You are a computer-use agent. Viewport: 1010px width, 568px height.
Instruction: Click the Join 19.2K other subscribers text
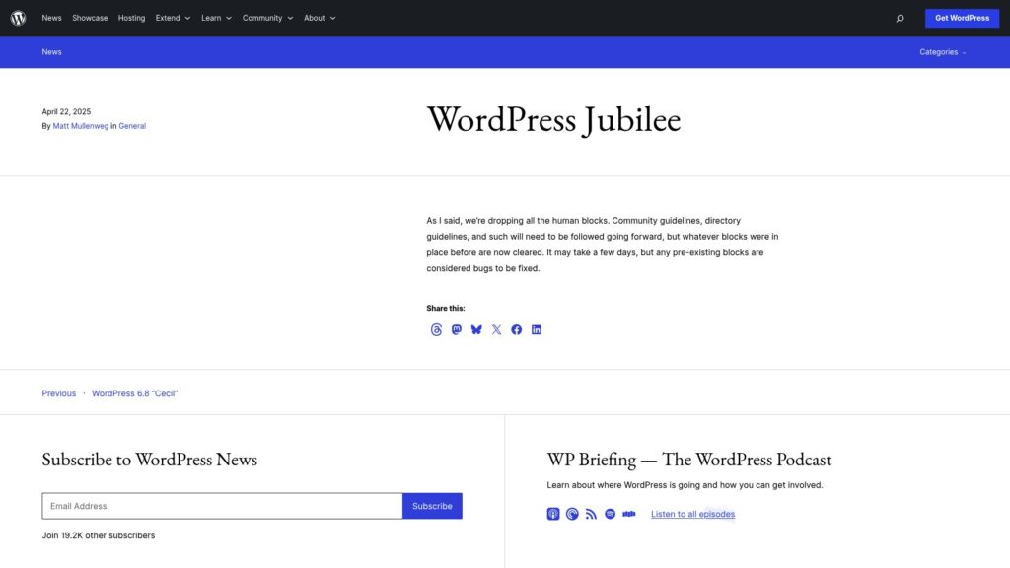(99, 535)
